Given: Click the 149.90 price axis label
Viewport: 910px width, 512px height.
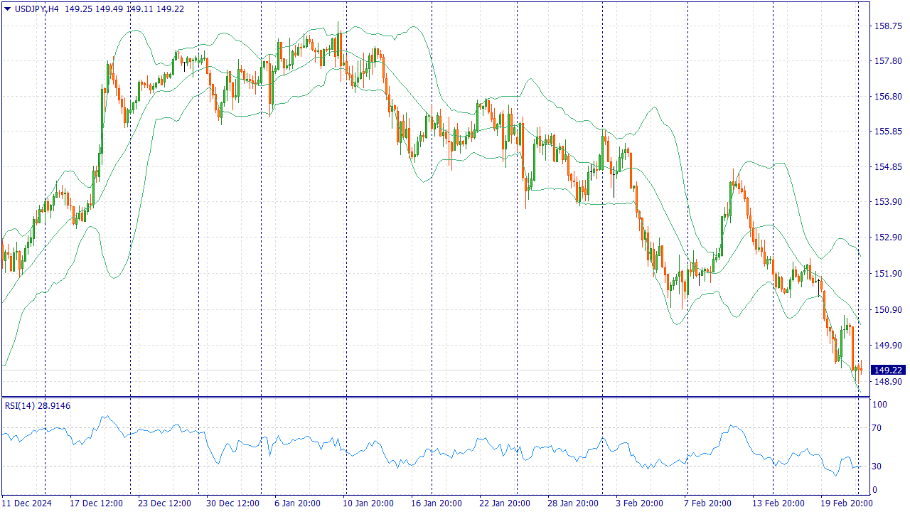Looking at the screenshot, I should (x=888, y=346).
